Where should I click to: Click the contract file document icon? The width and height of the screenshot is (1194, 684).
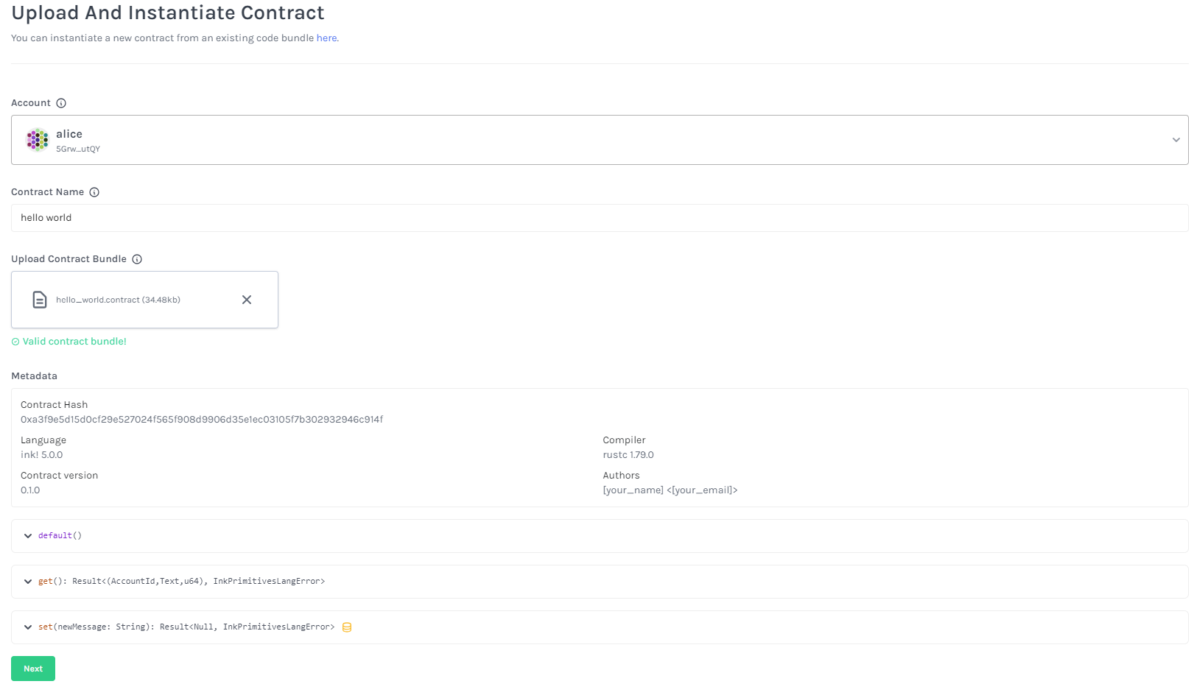(x=40, y=300)
